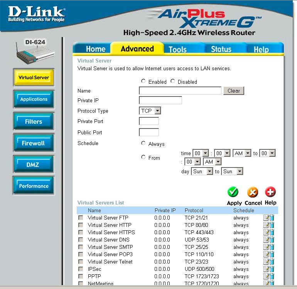
Task: Open the start time minute dropdown
Action: click(x=222, y=153)
